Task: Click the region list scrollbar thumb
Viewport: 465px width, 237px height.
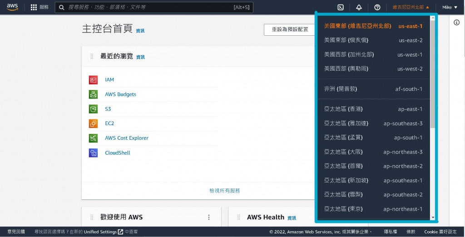Action: click(x=432, y=74)
